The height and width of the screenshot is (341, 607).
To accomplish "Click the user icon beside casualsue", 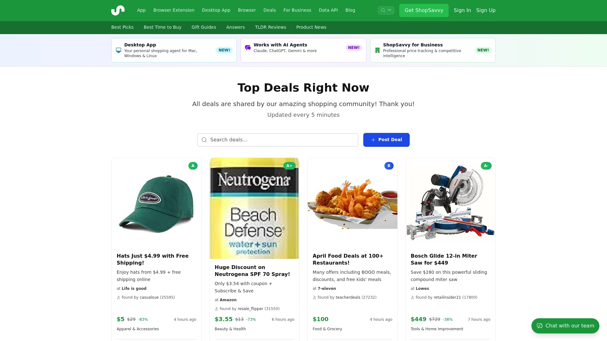I will 119,297.
